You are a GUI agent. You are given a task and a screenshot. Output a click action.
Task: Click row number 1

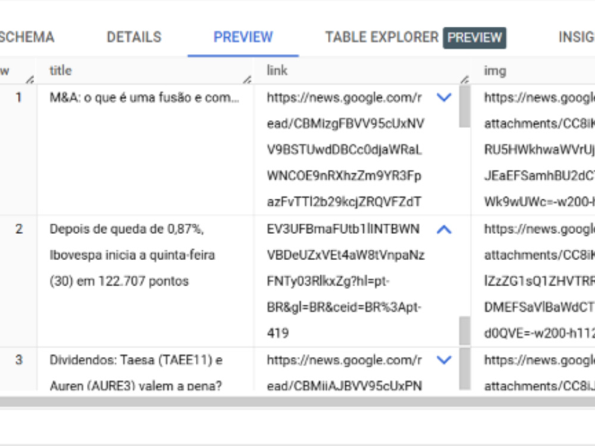pos(18,98)
